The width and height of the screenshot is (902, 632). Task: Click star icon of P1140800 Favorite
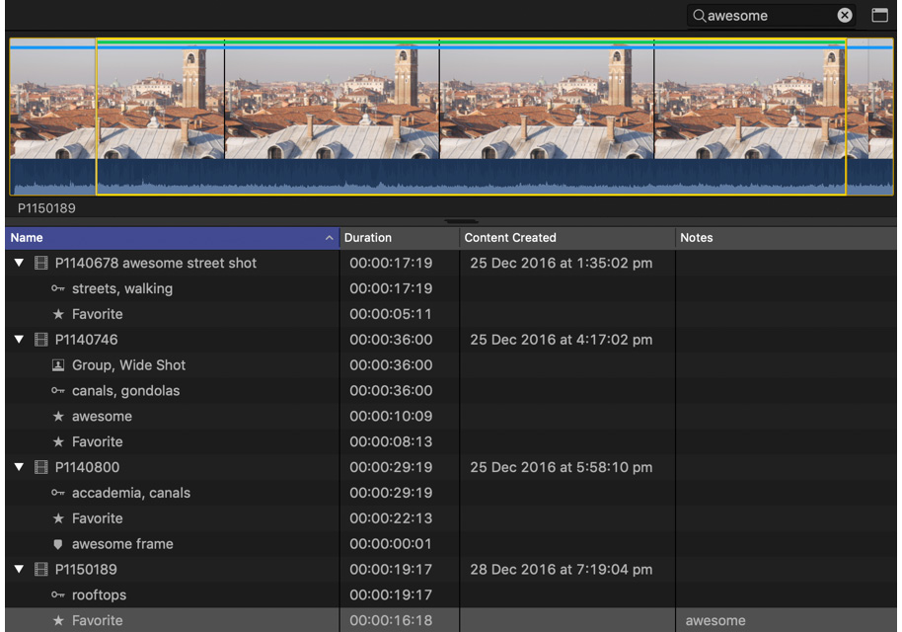pyautogui.click(x=58, y=518)
